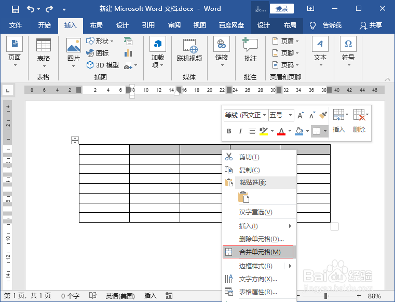Choose 剪切(T) from context menu
Viewport: 395px width, 302px height.
(x=259, y=157)
